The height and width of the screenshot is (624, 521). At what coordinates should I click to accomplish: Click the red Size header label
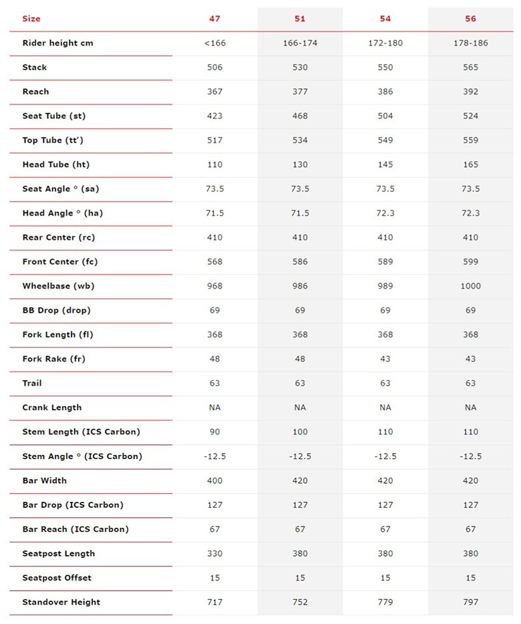tap(31, 19)
